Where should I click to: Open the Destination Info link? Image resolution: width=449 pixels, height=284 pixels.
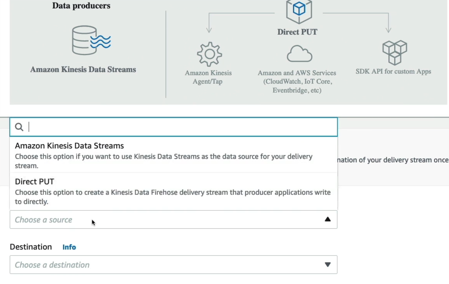click(69, 247)
